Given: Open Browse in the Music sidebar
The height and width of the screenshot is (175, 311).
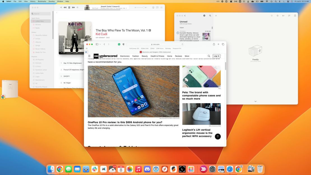Looking at the screenshot, I should (41, 25).
